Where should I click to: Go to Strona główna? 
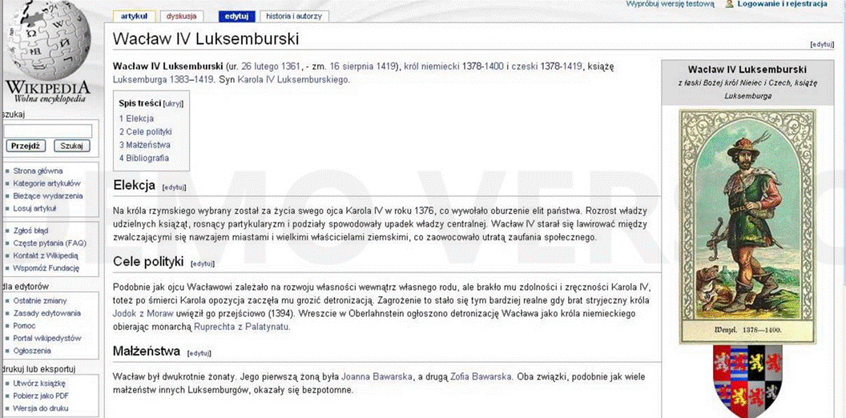pyautogui.click(x=38, y=171)
